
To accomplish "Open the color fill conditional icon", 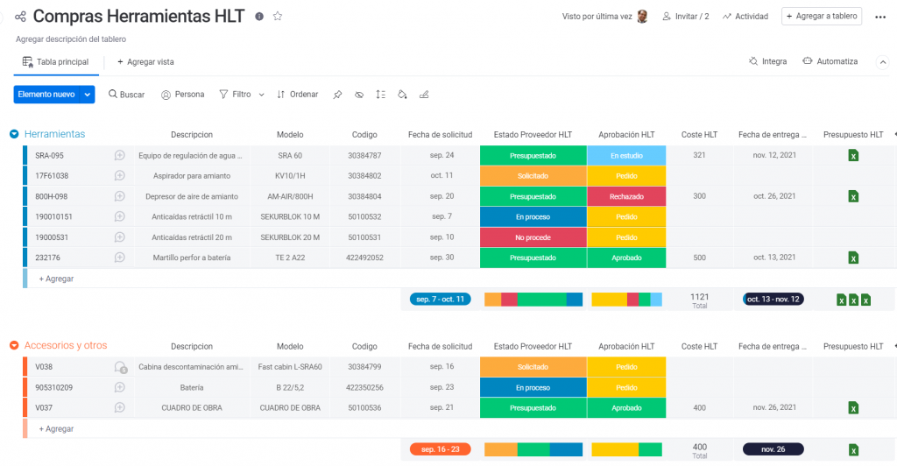I will coord(402,95).
